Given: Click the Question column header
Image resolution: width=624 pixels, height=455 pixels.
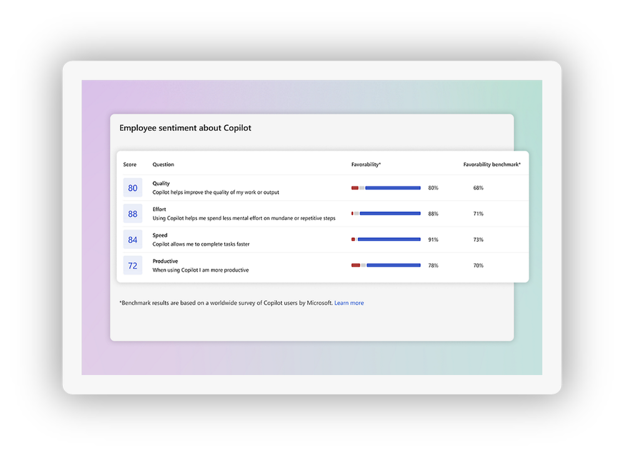Looking at the screenshot, I should (x=163, y=164).
